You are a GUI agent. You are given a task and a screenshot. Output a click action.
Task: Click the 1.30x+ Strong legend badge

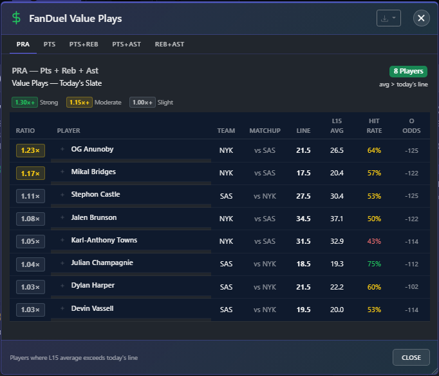[24, 103]
